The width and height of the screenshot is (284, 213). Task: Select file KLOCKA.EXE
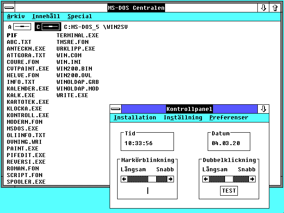pyautogui.click(x=24, y=108)
